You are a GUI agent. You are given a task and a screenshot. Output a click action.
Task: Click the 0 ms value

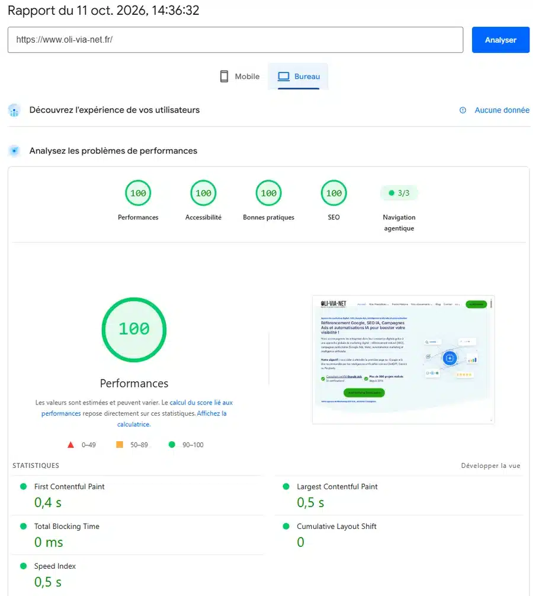(49, 543)
